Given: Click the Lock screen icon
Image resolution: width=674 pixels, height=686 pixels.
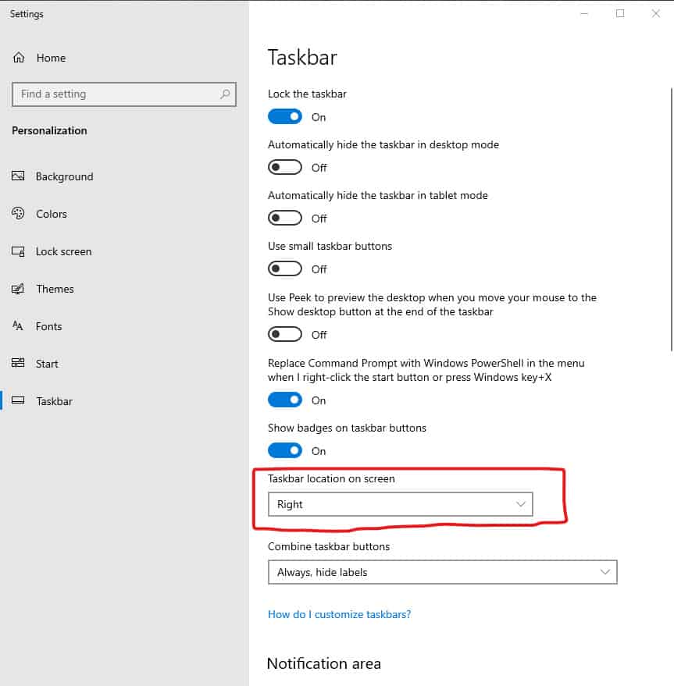Looking at the screenshot, I should [18, 251].
